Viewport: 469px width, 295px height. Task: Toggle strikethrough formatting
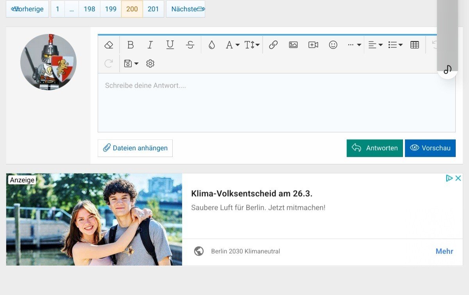tap(190, 45)
